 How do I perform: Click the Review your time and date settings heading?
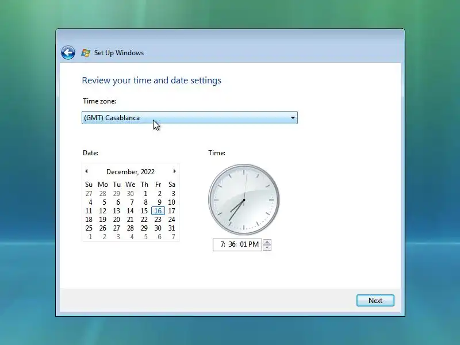coord(151,80)
